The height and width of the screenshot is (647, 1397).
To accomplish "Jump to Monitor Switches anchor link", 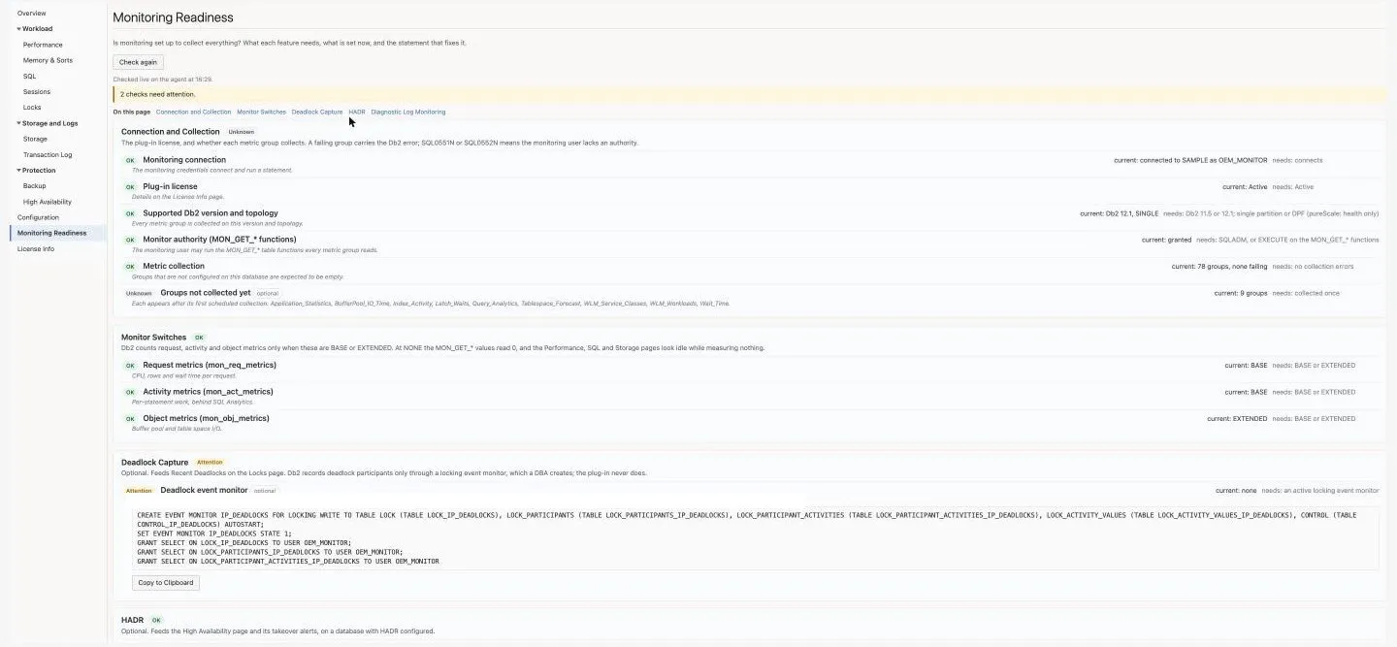I will click(x=261, y=112).
